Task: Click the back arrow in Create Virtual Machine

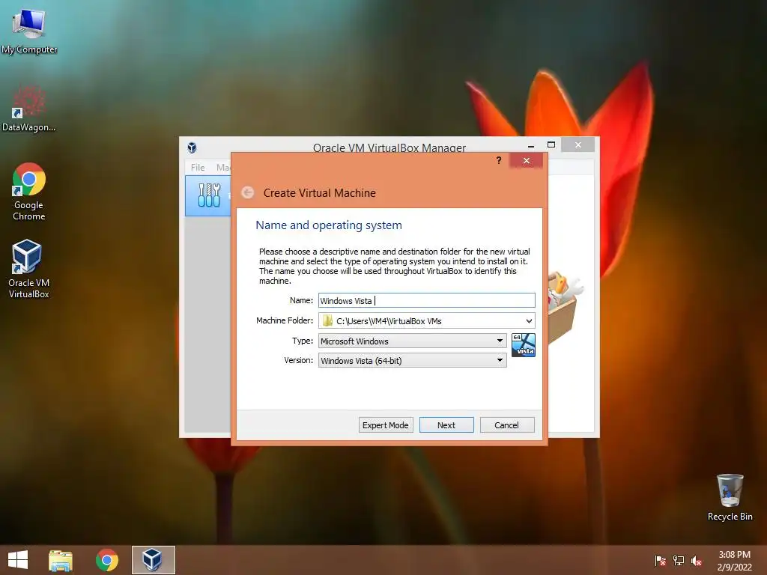Action: tap(248, 192)
